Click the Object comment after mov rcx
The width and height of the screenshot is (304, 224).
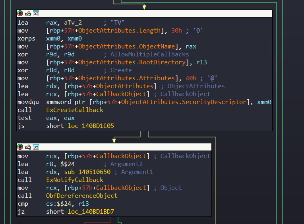[x=171, y=188]
